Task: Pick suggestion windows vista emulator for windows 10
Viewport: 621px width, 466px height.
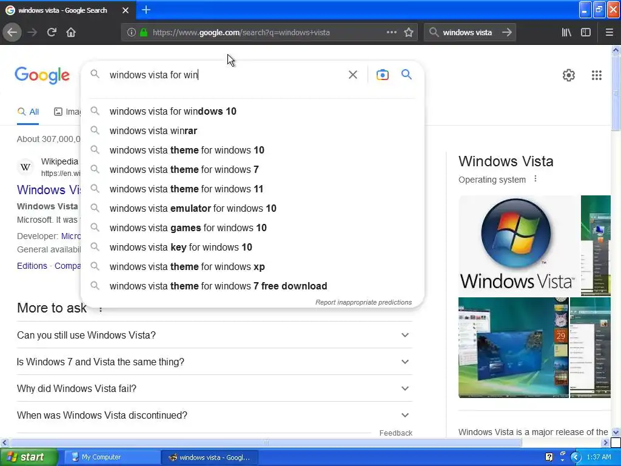Action: tap(252, 209)
